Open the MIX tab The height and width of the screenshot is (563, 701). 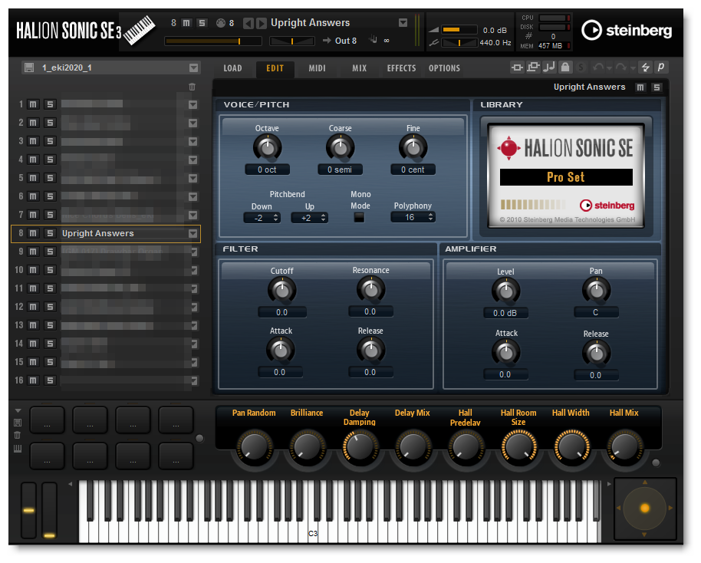pyautogui.click(x=360, y=68)
